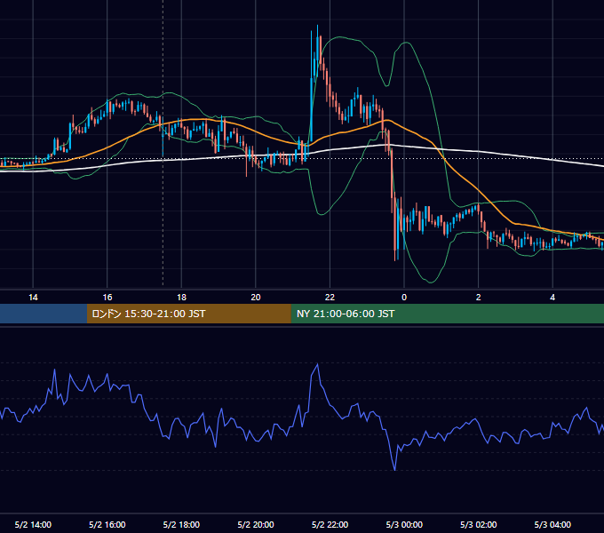Click the 5/3 00:00 label on indicator axis
604x533 pixels.
click(x=404, y=524)
